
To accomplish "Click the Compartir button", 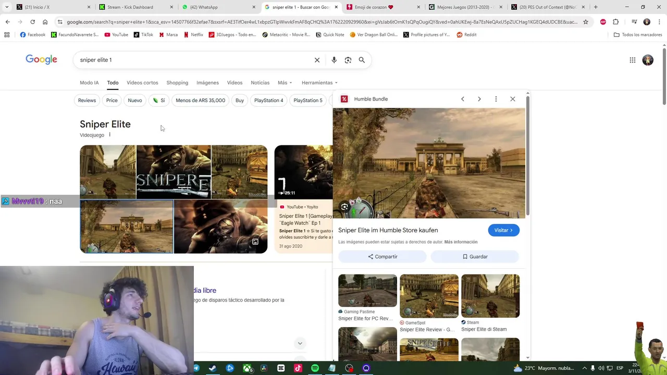I will (x=382, y=257).
